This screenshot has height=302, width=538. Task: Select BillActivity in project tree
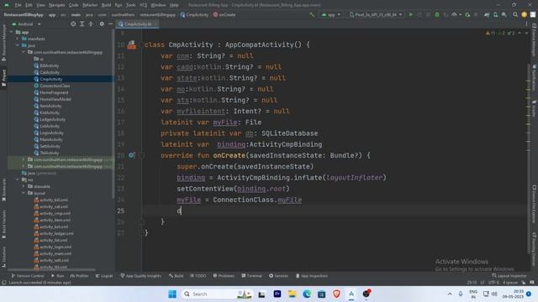[49, 65]
